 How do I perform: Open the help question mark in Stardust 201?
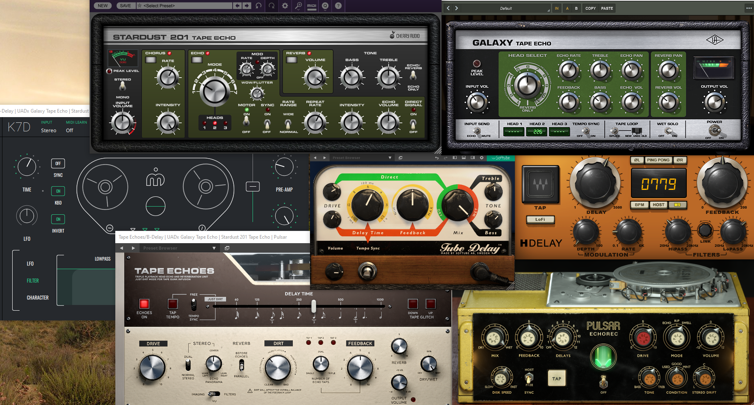click(x=338, y=6)
